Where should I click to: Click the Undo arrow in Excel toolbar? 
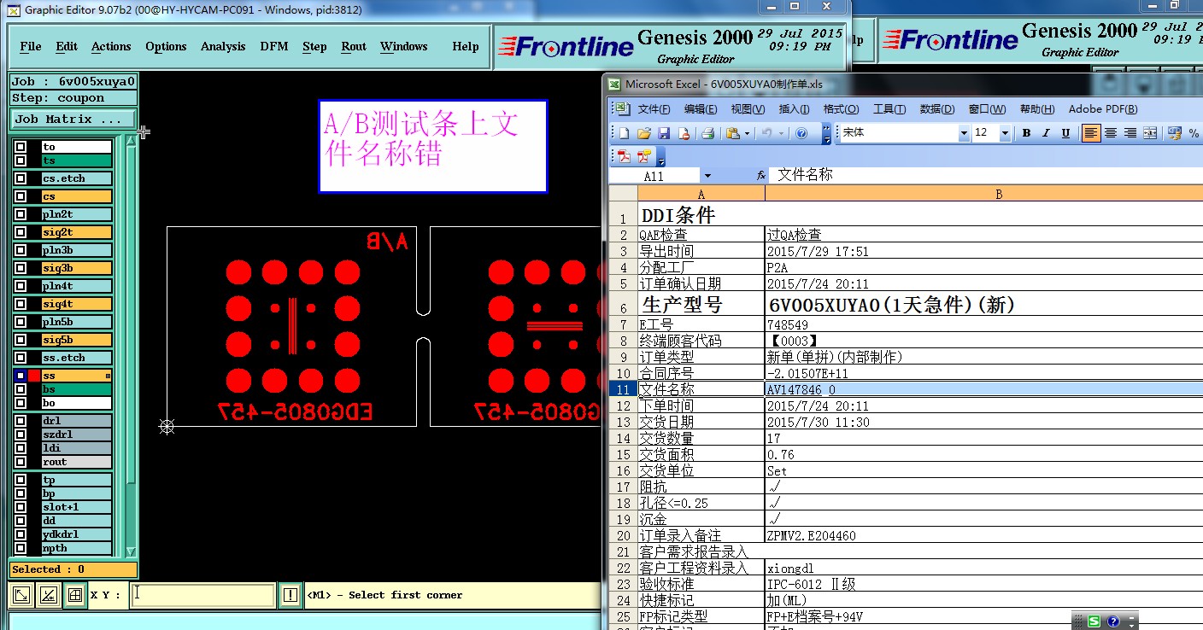coord(766,133)
